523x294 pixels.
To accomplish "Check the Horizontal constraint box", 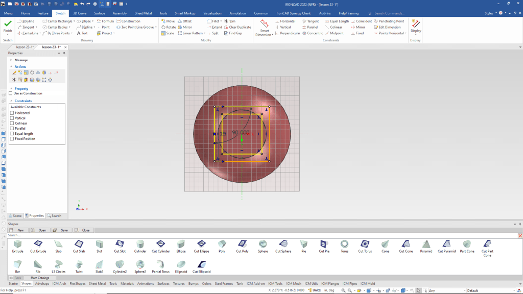I will tap(12, 113).
